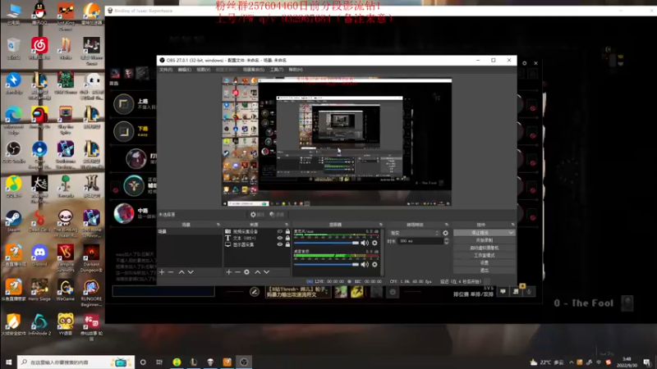This screenshot has width=657, height=369.
Task: Increase transition duration with stepper
Action: point(446,239)
